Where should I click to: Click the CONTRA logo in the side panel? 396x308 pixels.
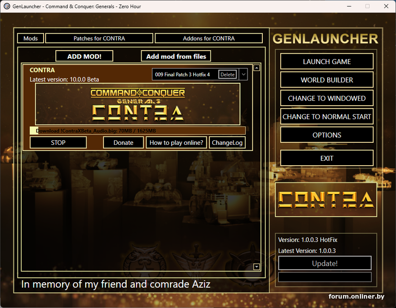(x=326, y=200)
